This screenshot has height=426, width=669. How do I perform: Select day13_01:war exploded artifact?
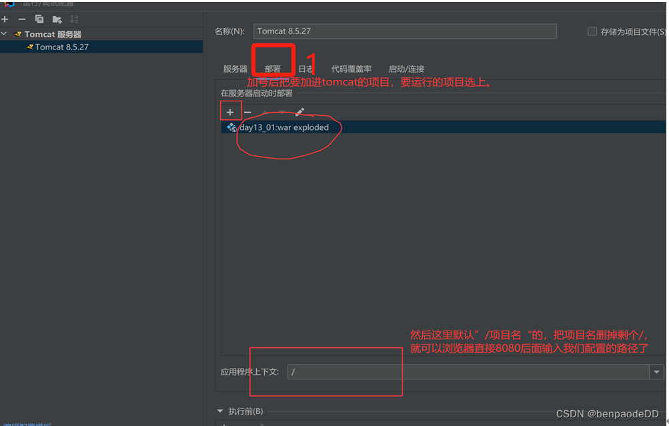click(x=444, y=127)
